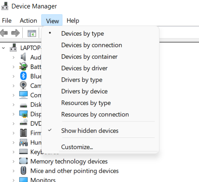Open the Action menu
The height and width of the screenshot is (182, 199).
point(28,21)
